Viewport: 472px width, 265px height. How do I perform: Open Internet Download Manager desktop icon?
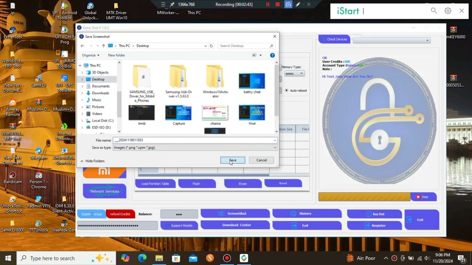pos(65,132)
